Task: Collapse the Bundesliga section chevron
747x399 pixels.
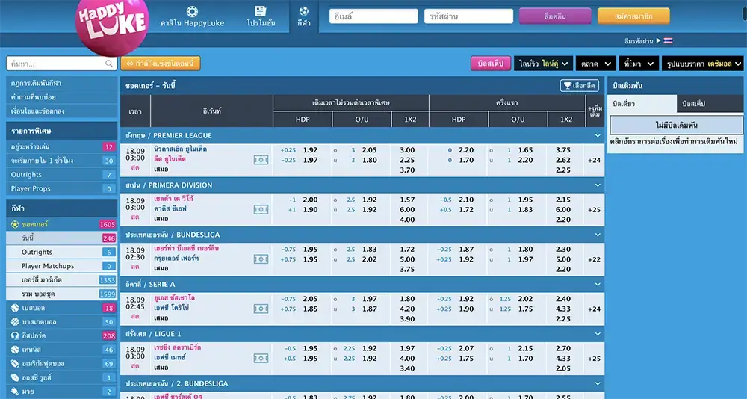Action: (x=597, y=235)
